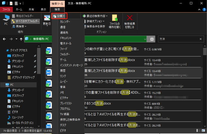Viewport: 207px width, 134px height.
Task: Switch to the 表示 View tab
Action: click(x=43, y=10)
